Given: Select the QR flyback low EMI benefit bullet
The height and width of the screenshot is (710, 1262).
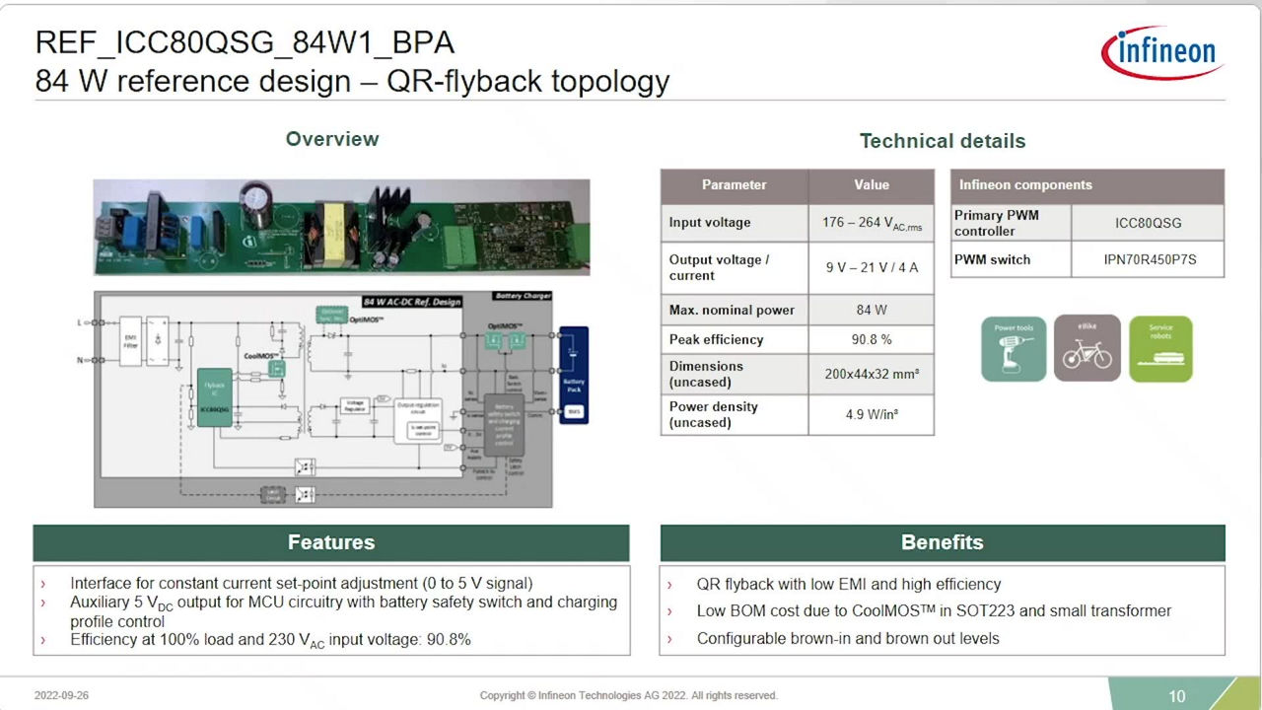Looking at the screenshot, I should (849, 584).
